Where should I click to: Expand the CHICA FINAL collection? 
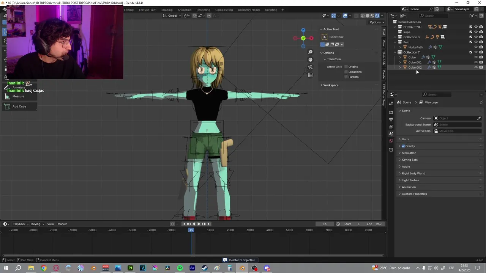(x=395, y=27)
